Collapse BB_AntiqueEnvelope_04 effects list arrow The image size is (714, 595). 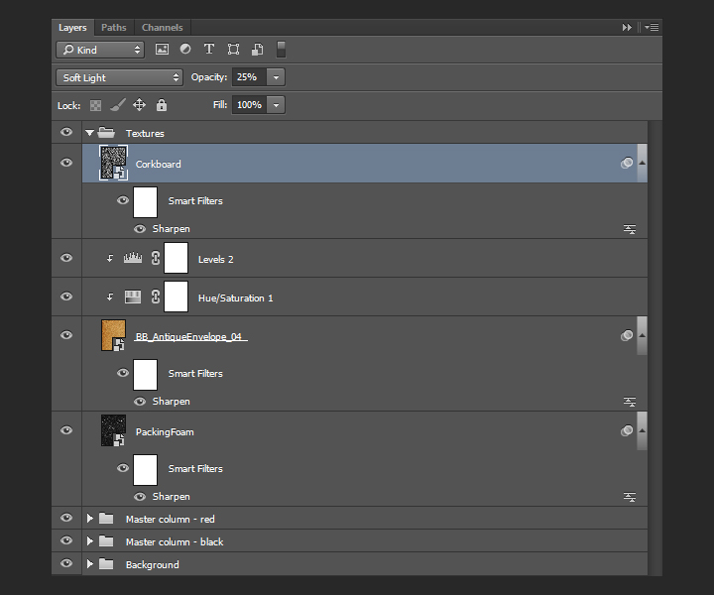point(642,335)
